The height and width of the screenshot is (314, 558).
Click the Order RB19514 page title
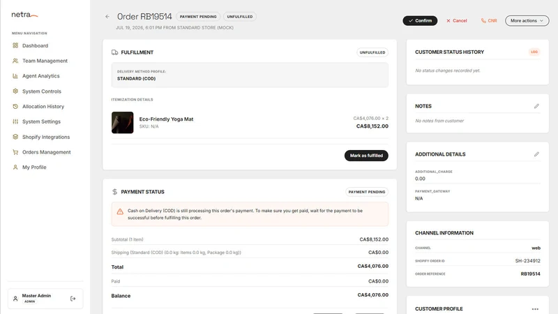pos(144,17)
